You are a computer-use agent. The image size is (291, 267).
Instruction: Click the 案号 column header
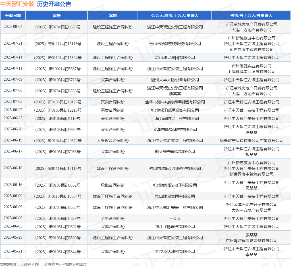57,16
